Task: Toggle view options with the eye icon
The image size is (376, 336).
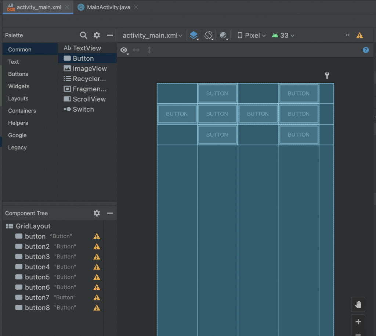Action: [x=124, y=50]
